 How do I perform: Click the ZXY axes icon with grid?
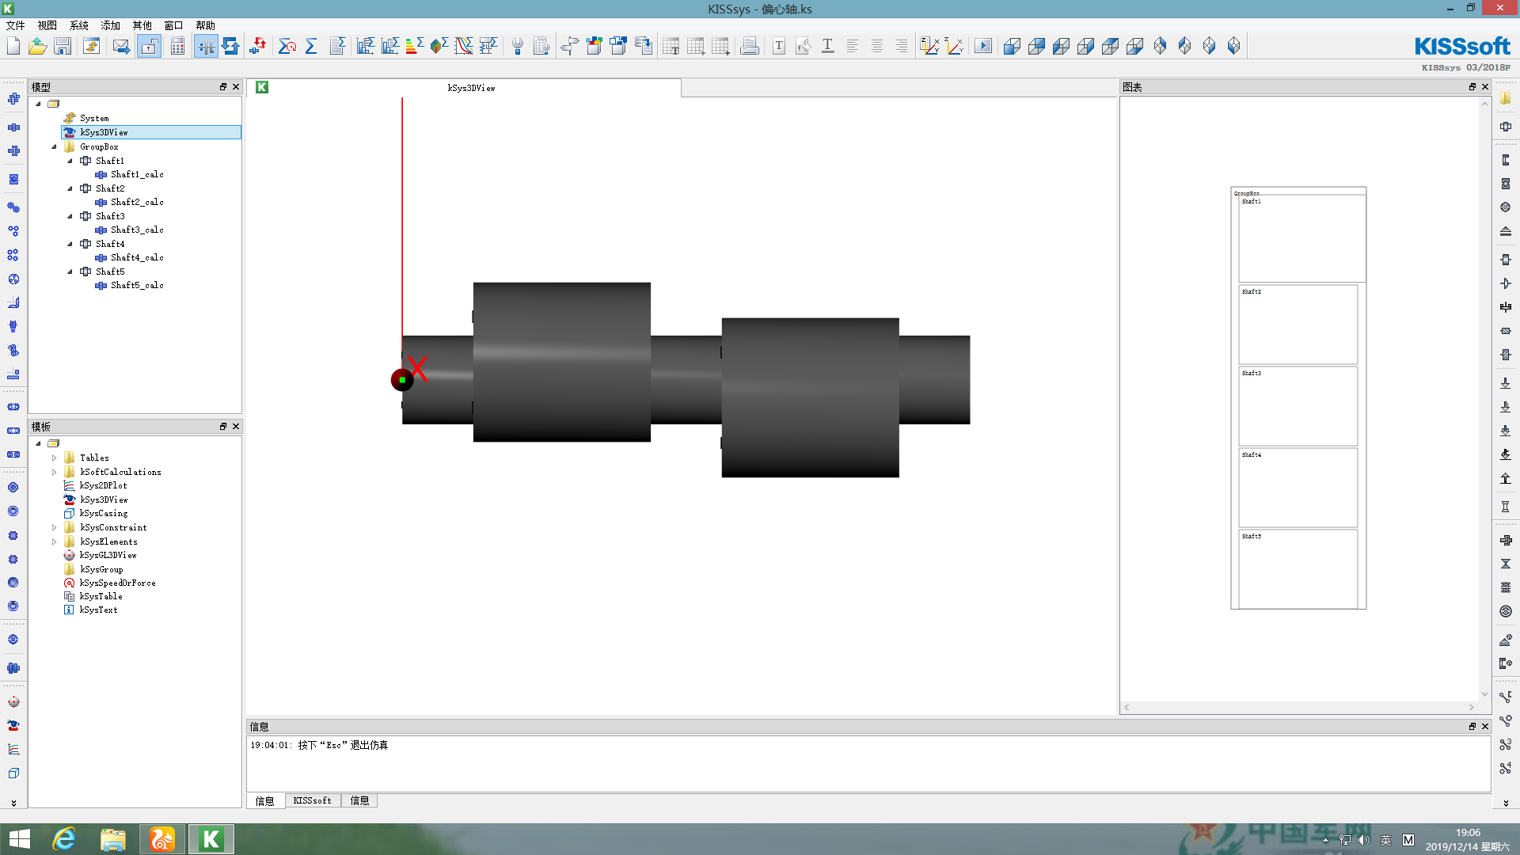pos(929,46)
